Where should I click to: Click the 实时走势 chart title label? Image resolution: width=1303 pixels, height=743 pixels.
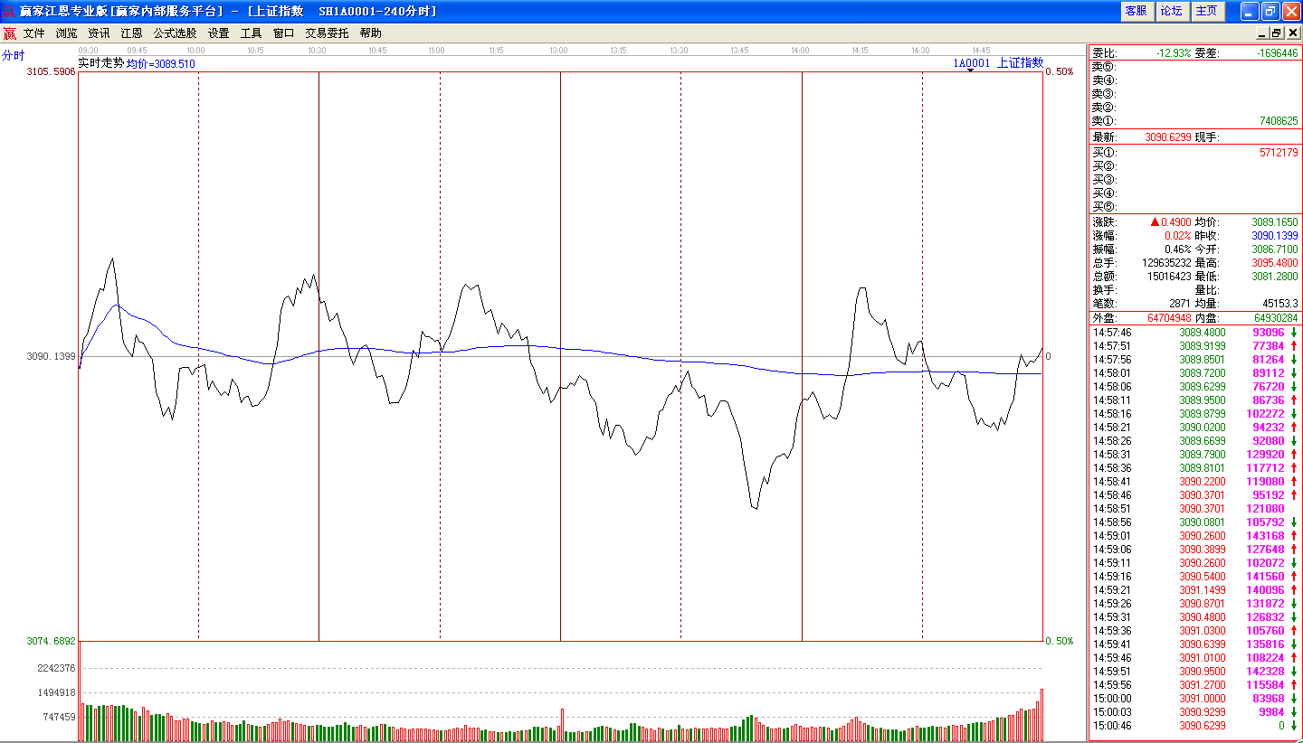[x=100, y=63]
